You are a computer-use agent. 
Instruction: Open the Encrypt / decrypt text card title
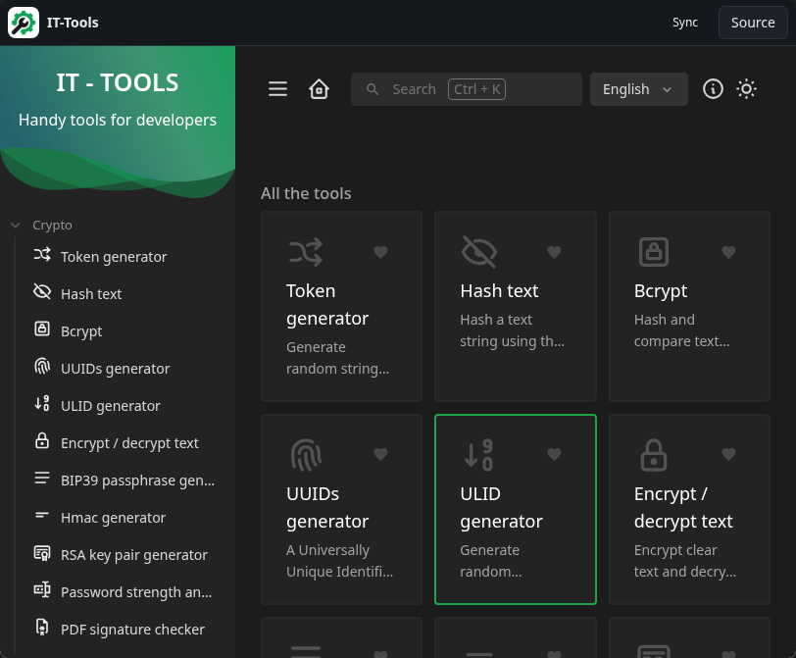(x=683, y=508)
